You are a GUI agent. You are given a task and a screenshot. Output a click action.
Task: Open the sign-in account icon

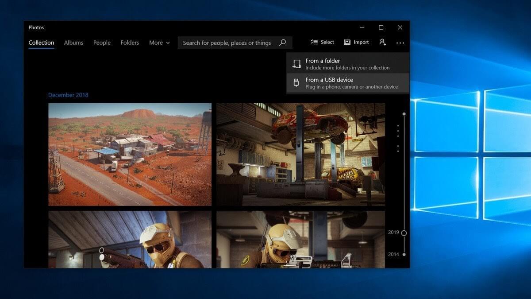tap(382, 42)
